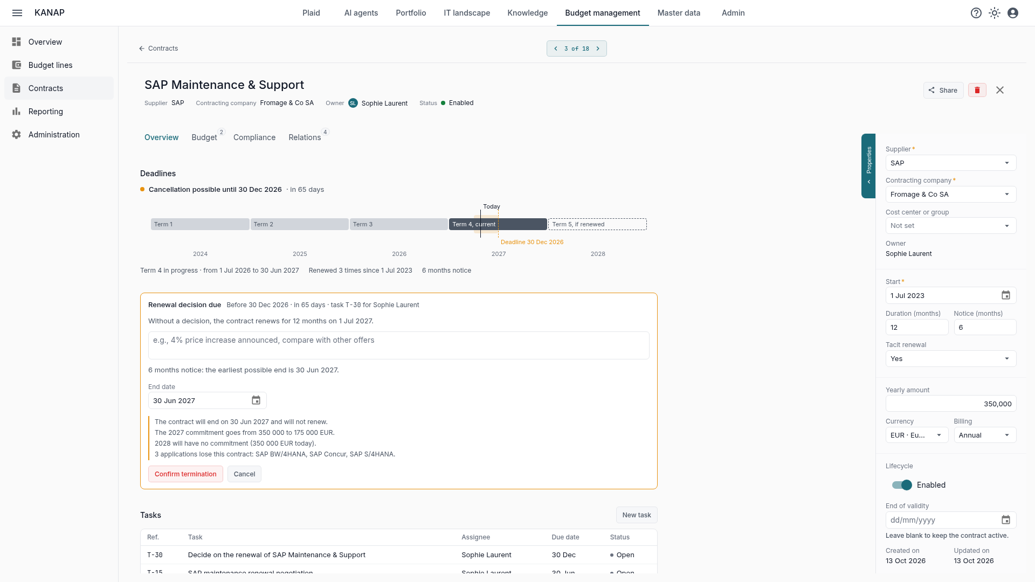Open Start date calendar picker

1006,295
